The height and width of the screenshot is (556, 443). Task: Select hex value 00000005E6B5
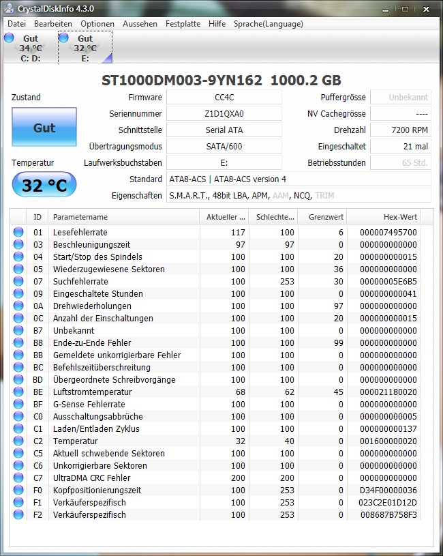click(x=388, y=282)
